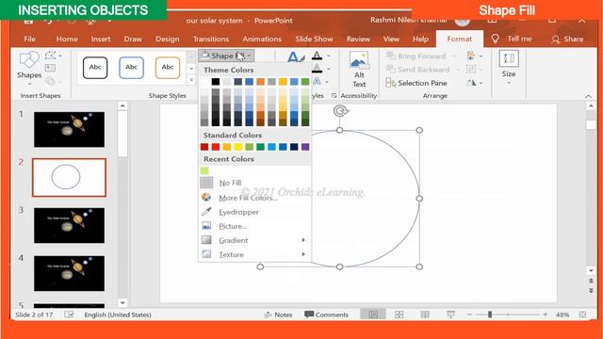
Task: Toggle the Comments pane
Action: [x=326, y=315]
